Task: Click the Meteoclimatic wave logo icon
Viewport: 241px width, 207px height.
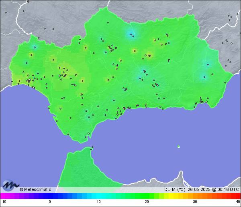Action: (x=11, y=185)
